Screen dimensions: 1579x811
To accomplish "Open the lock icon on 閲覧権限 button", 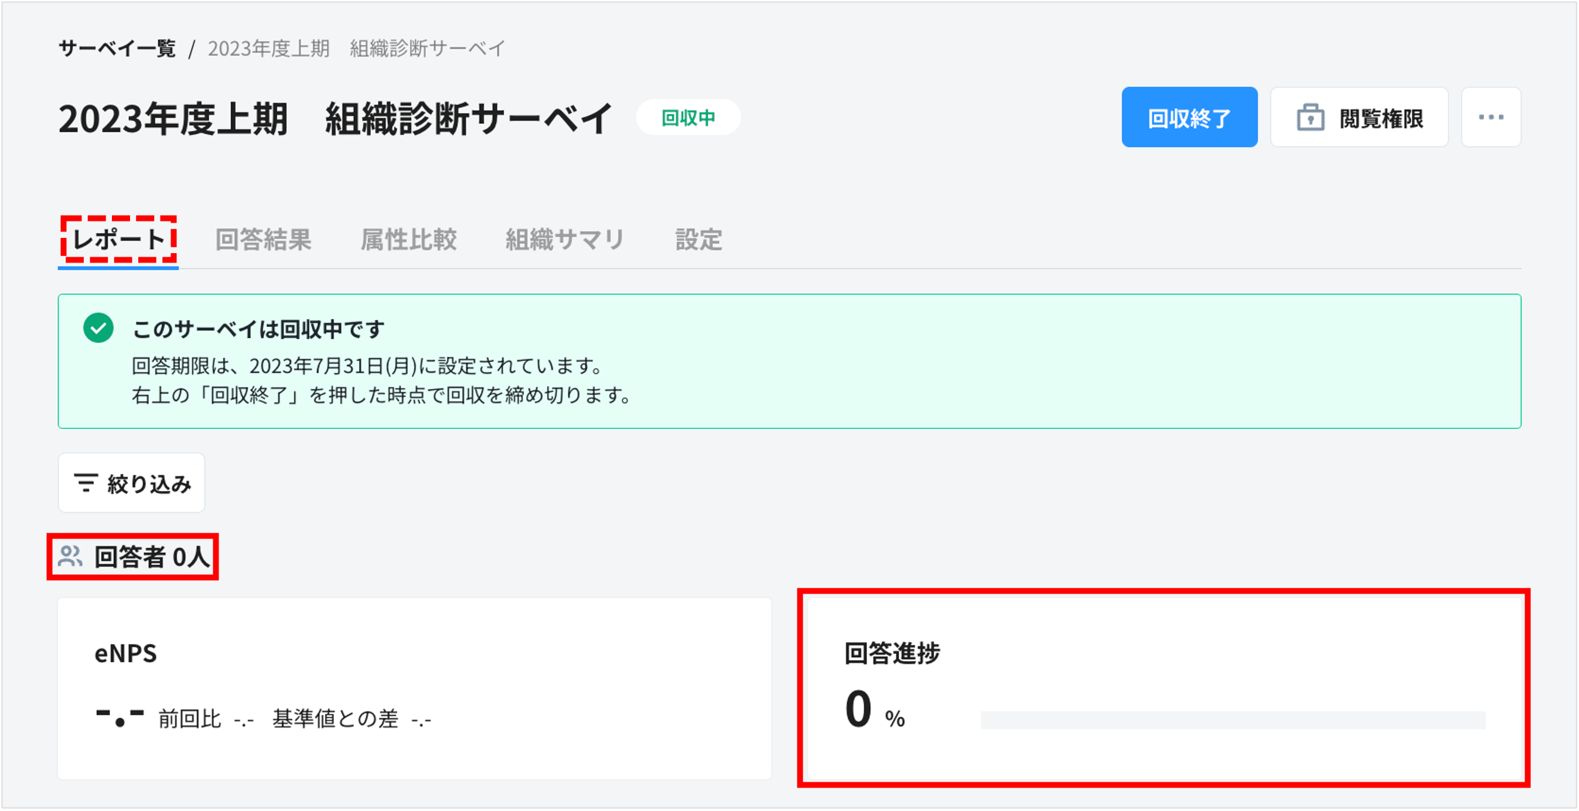I will [1311, 117].
